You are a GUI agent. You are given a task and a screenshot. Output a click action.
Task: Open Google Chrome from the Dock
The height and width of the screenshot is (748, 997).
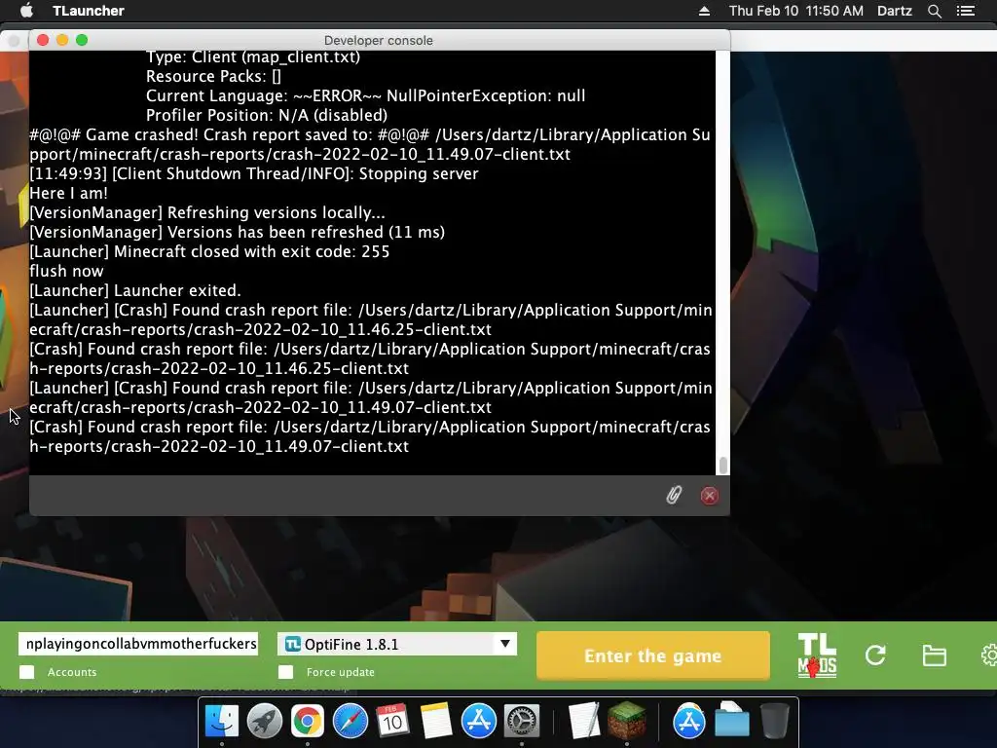coord(307,721)
